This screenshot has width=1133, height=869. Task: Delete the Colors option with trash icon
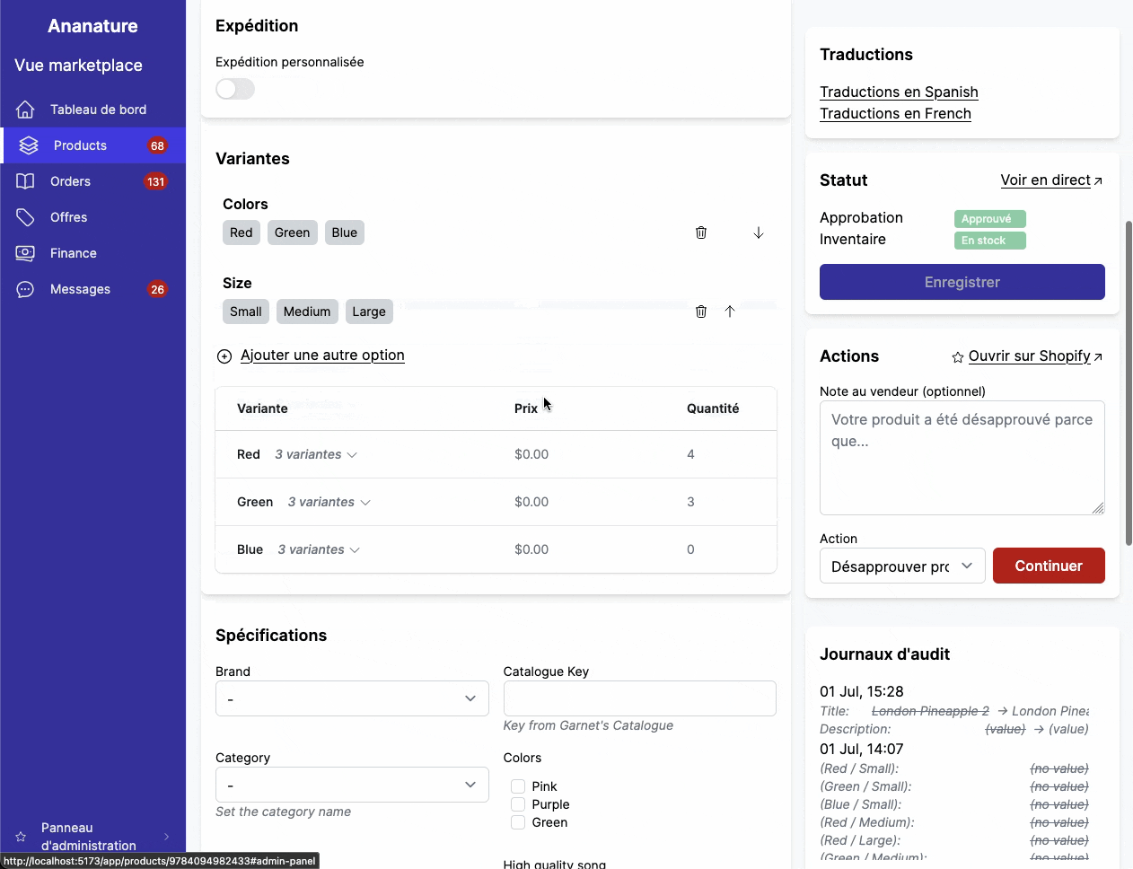[701, 233]
